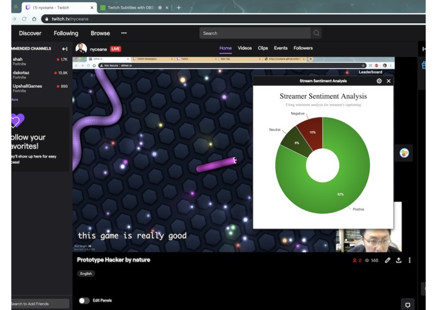
Task: Click the dark green Neutral chart segment
Action: (296, 143)
